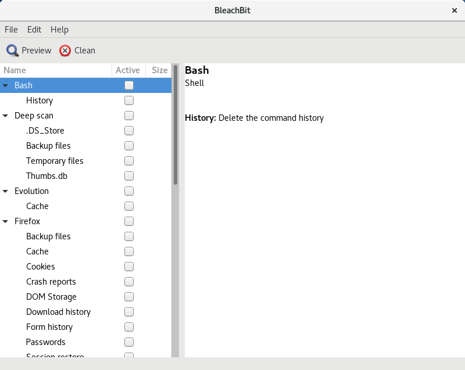Select the Thumbs.db row
This screenshot has height=370, width=465.
(85, 176)
